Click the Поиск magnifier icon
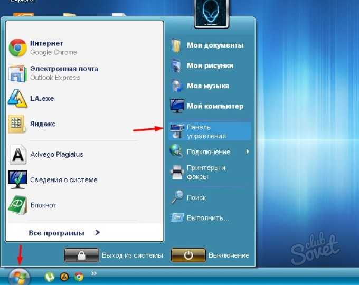The width and height of the screenshot is (359, 285). (177, 197)
